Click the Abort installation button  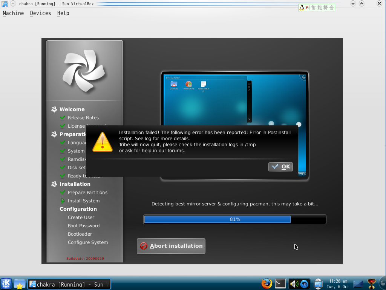(x=171, y=246)
